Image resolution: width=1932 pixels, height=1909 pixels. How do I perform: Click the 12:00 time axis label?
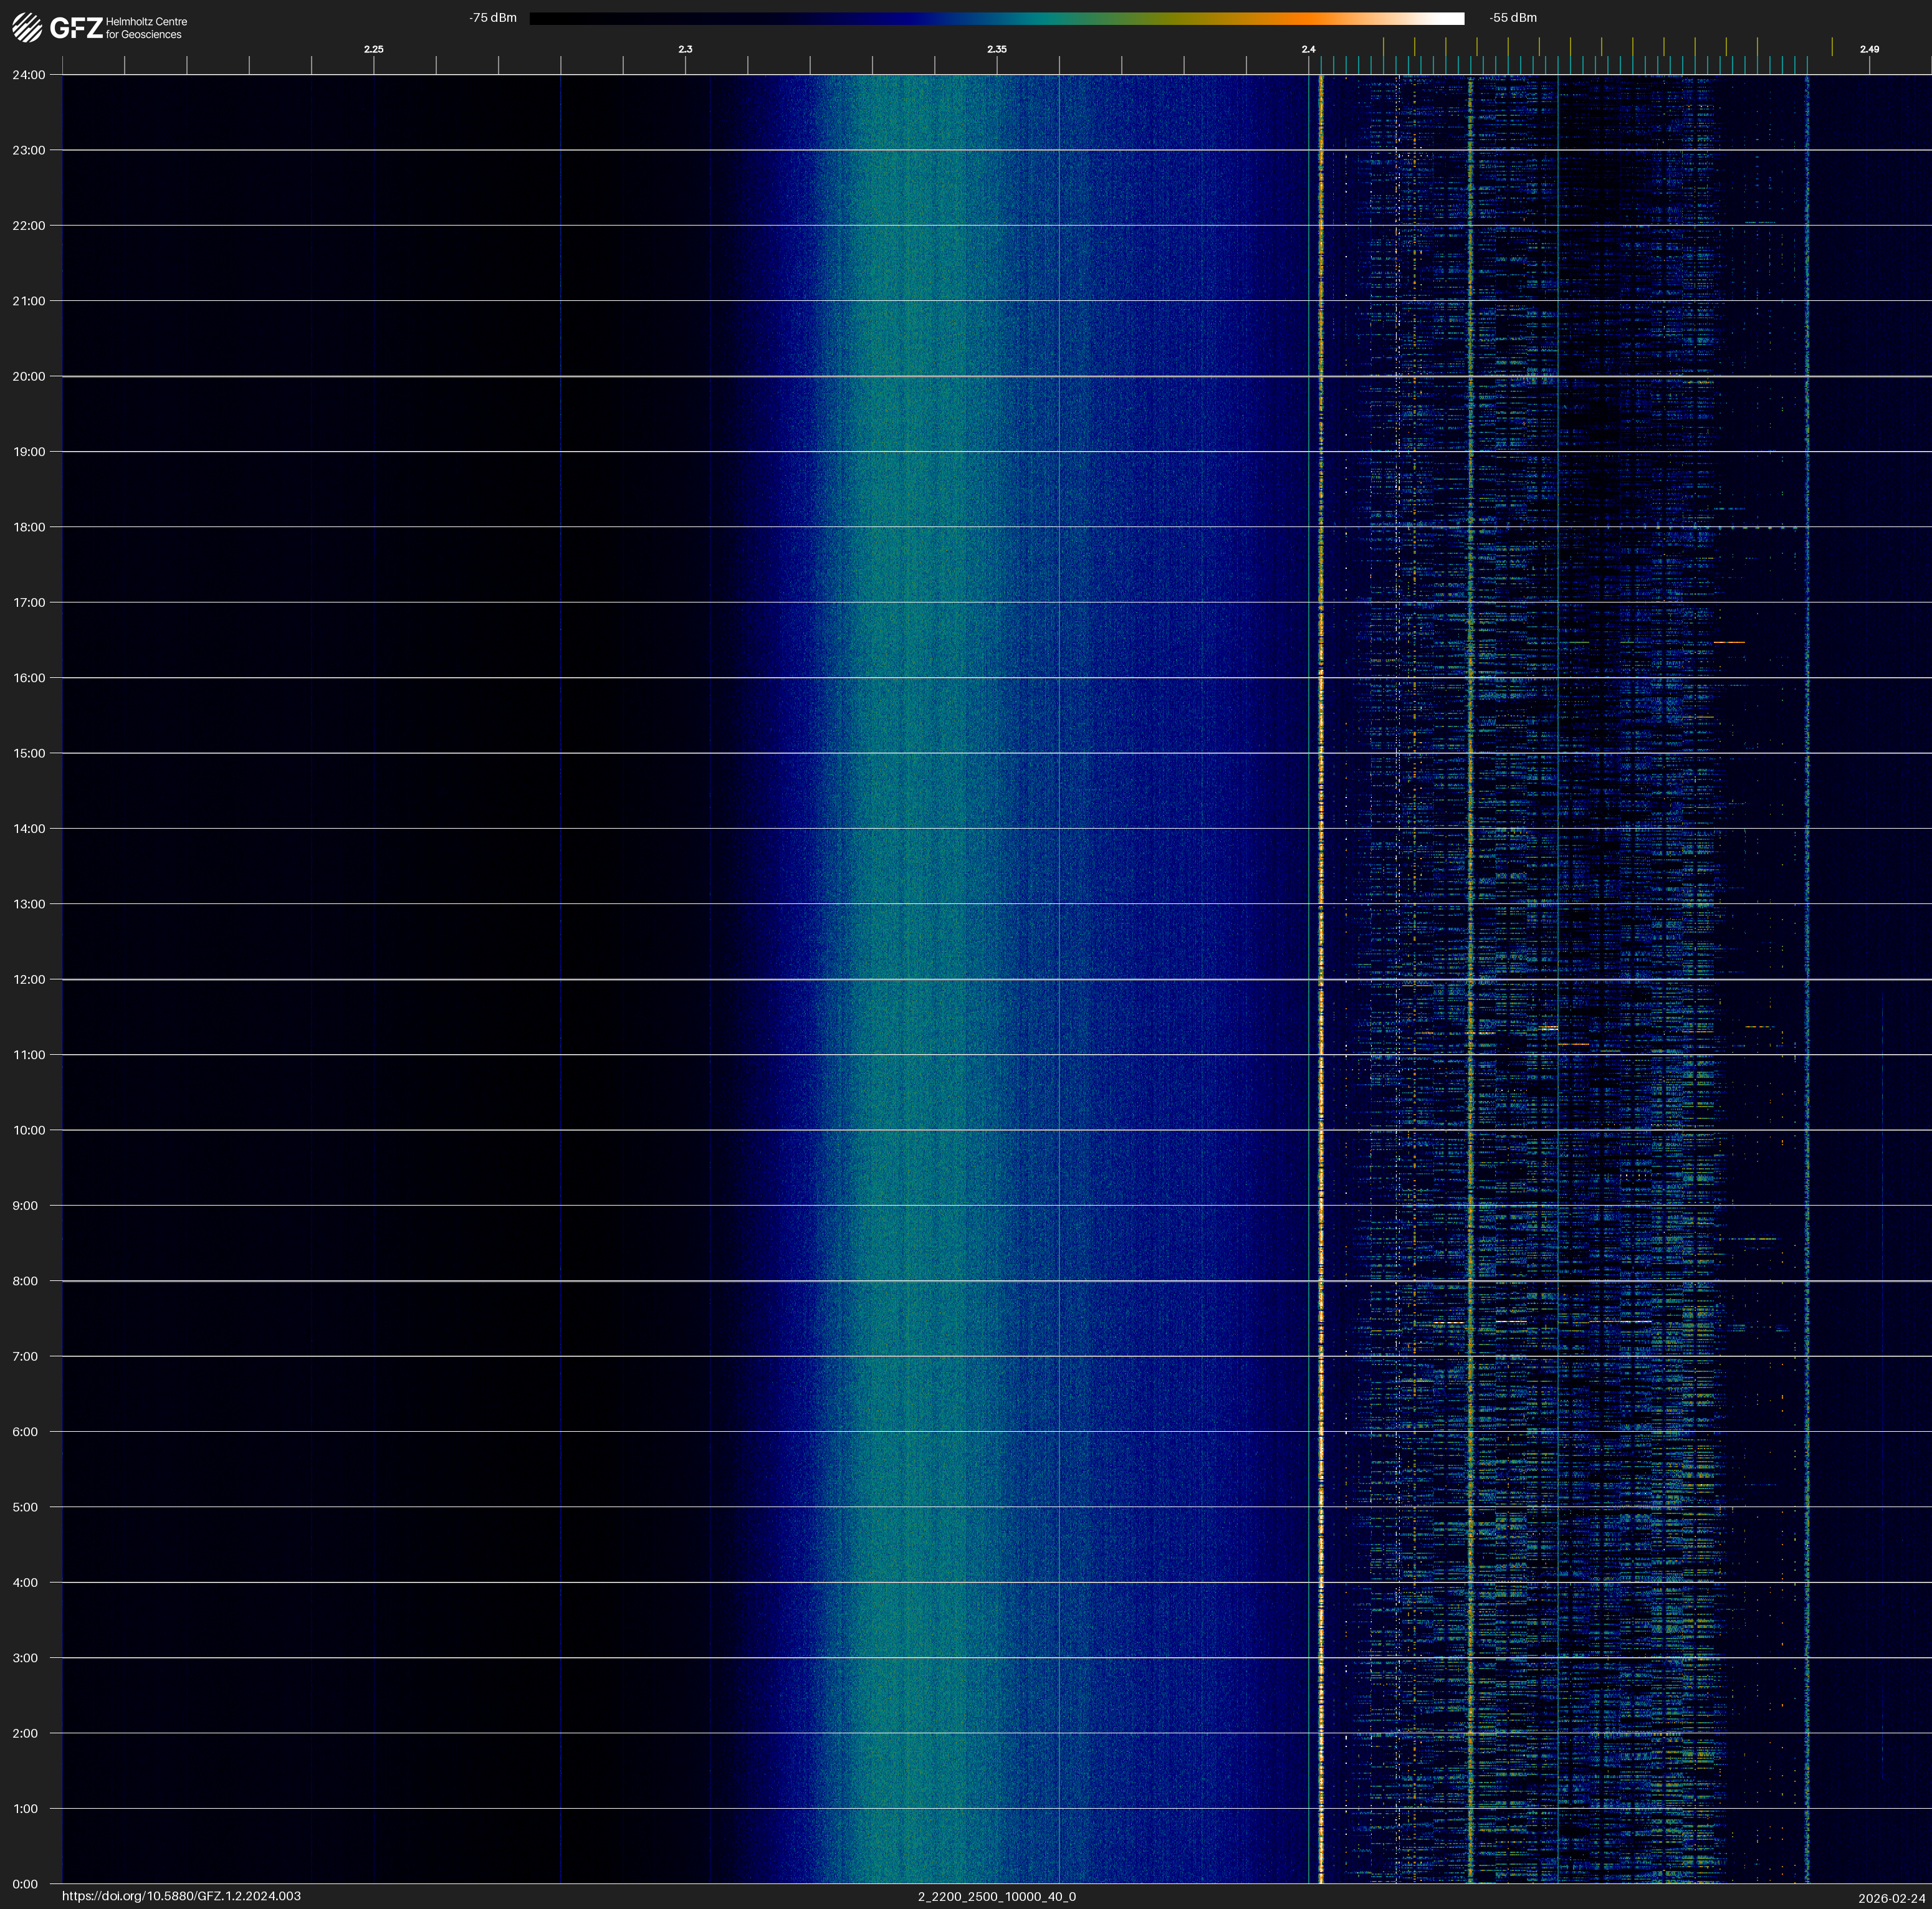29,979
